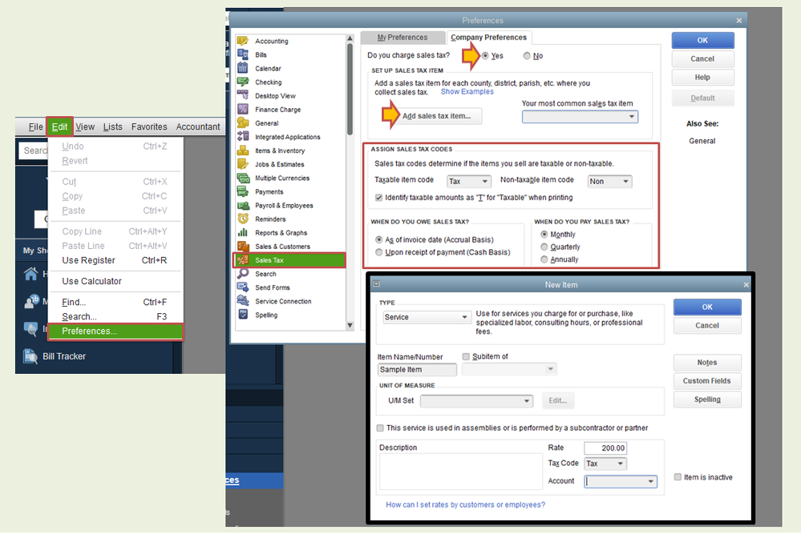Image resolution: width=801 pixels, height=534 pixels.
Task: Select Annually sales tax payment
Action: coord(544,259)
